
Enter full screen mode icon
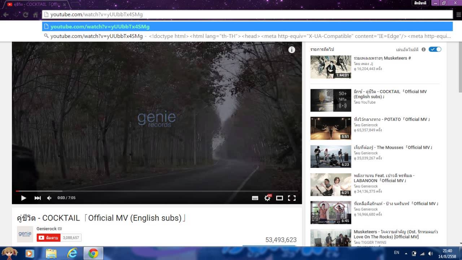pos(292,198)
